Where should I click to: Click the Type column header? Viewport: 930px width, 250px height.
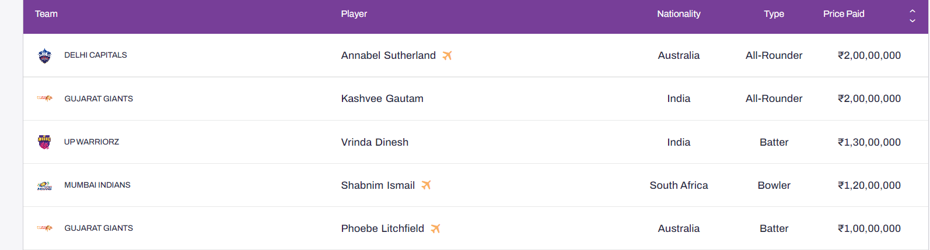pos(774,14)
